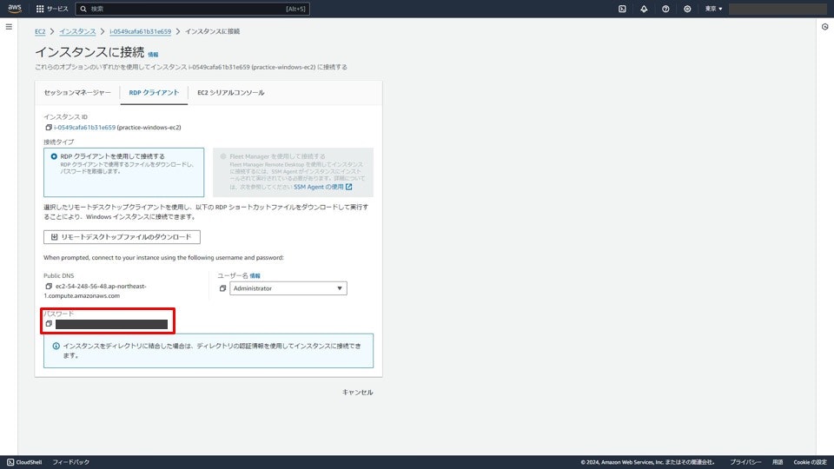Switch to セッションマネージャー tab

coord(77,93)
